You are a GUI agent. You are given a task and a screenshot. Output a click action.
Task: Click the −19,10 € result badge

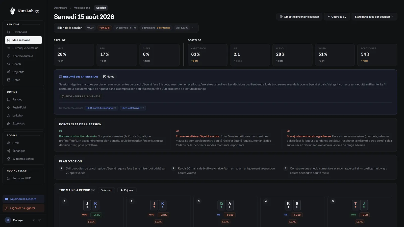[105, 28]
